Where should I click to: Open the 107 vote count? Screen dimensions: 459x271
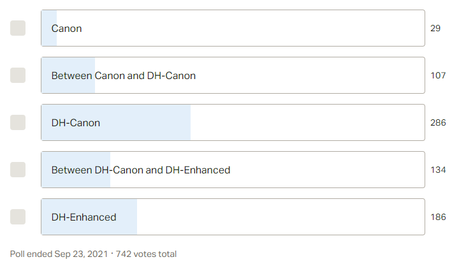point(438,75)
